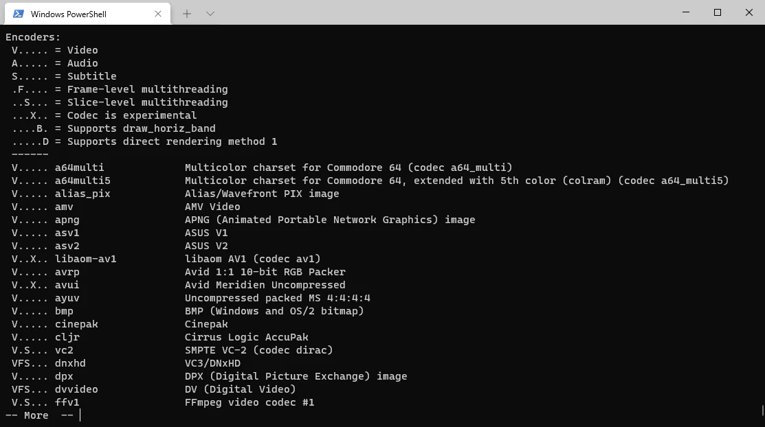Click the "AMV Video" description text
Screen dimensions: 765x427
212,207
